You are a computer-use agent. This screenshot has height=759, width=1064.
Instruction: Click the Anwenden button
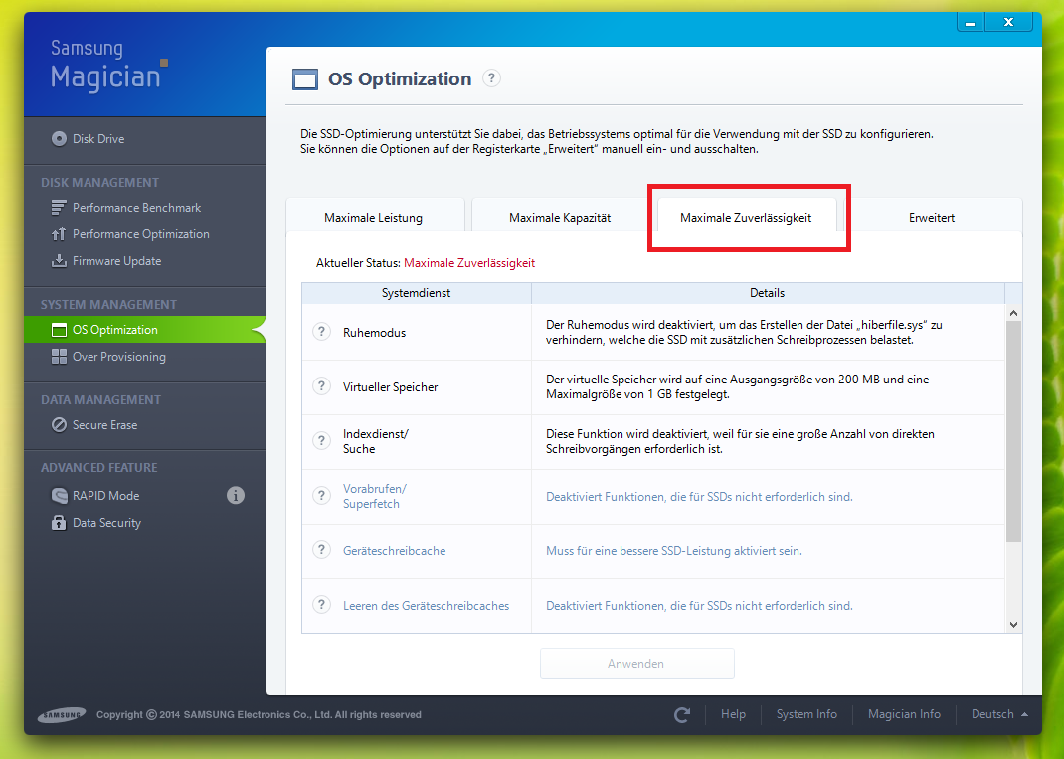pyautogui.click(x=636, y=664)
